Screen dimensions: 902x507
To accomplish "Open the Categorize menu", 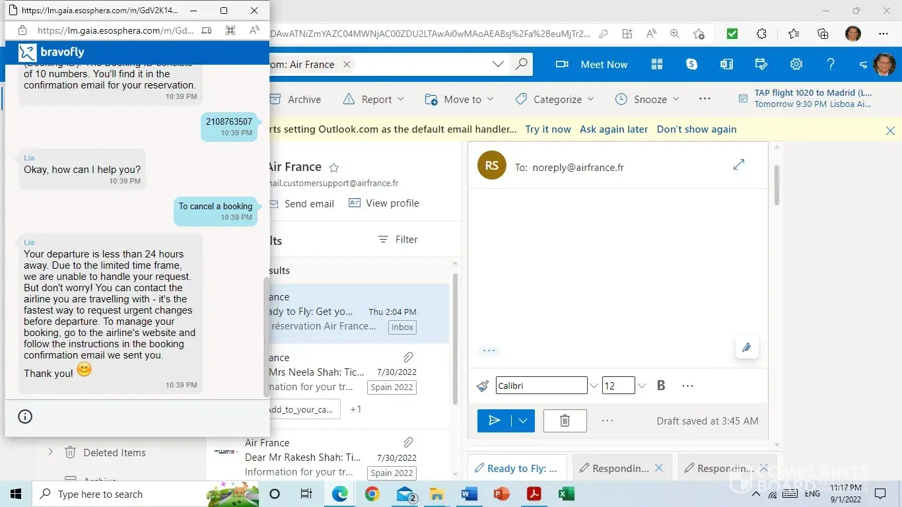I will [x=555, y=99].
